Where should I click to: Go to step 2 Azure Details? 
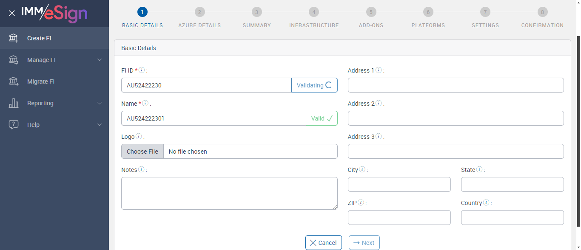click(199, 12)
